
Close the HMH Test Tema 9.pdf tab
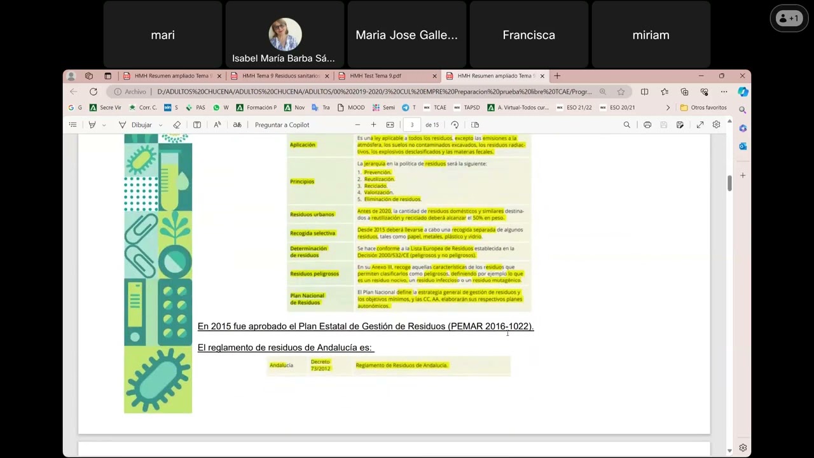click(434, 76)
